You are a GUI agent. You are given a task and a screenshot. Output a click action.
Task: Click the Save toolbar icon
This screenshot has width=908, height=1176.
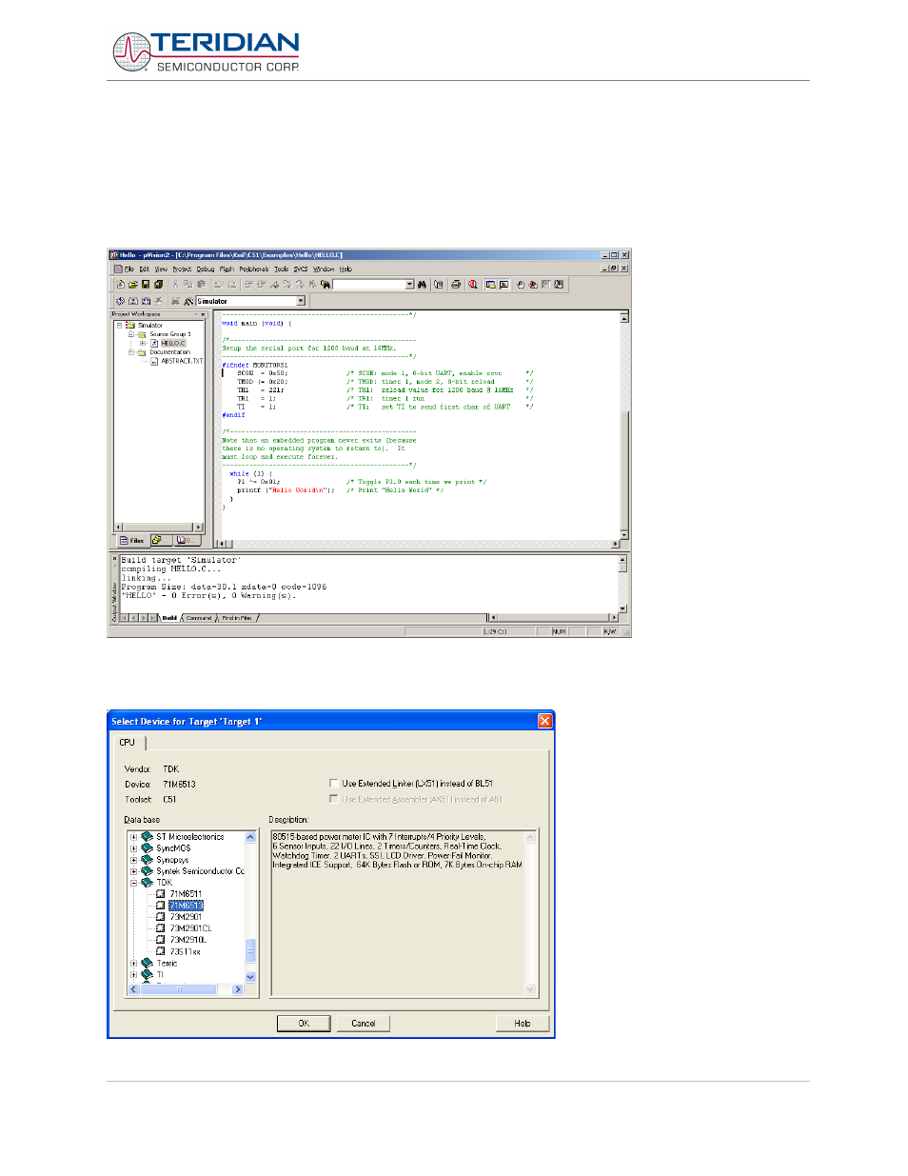tap(146, 285)
